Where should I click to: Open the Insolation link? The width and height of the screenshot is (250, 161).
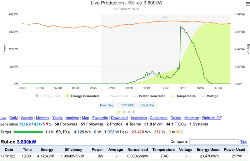(x=139, y=118)
